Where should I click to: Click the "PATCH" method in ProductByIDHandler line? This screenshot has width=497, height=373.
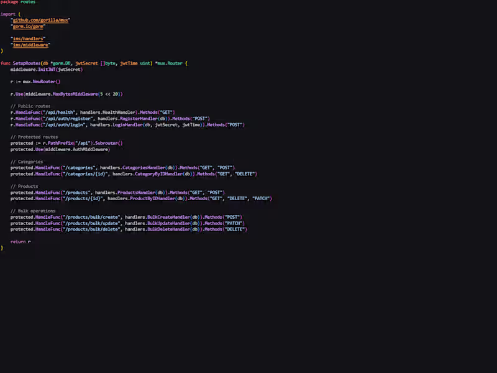pyautogui.click(x=261, y=198)
